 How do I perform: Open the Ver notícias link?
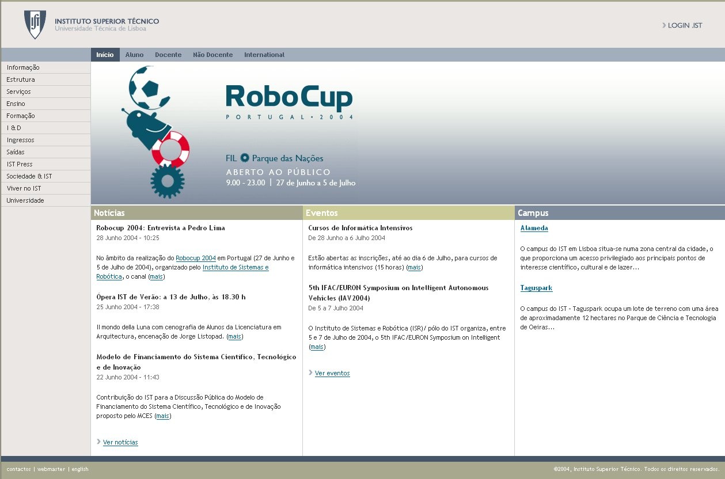[120, 442]
